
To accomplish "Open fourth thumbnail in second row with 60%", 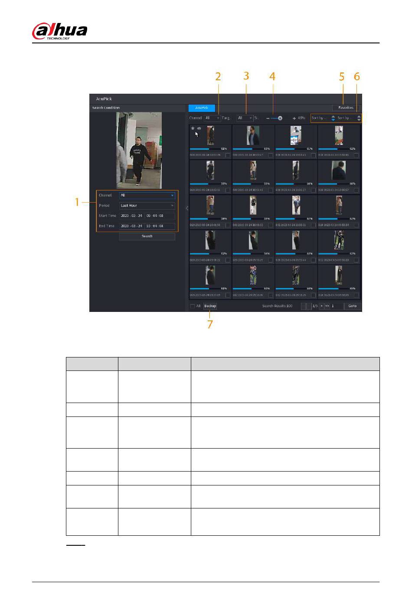I will point(339,170).
